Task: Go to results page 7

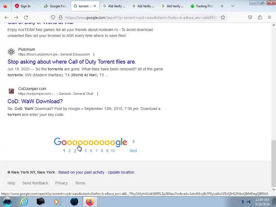Action: [x=96, y=151]
